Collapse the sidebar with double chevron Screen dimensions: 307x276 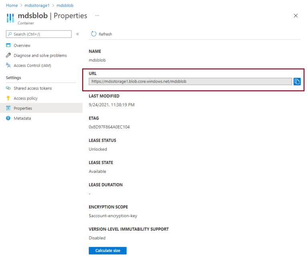78,34
